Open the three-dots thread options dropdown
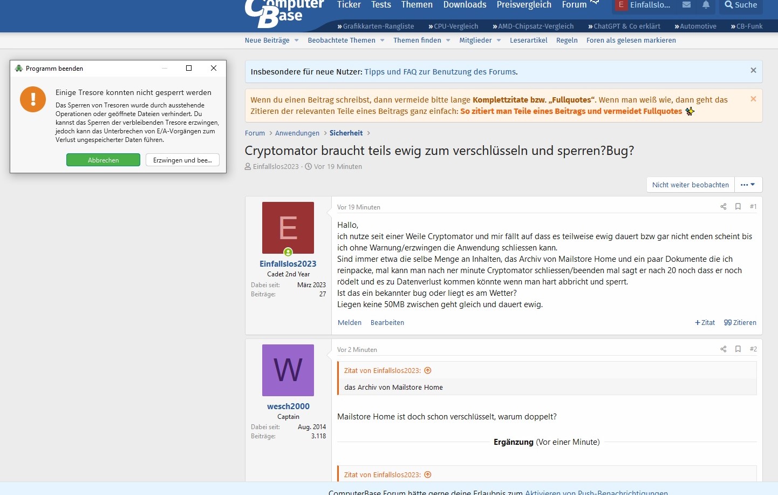Image resolution: width=778 pixels, height=495 pixels. coord(748,185)
